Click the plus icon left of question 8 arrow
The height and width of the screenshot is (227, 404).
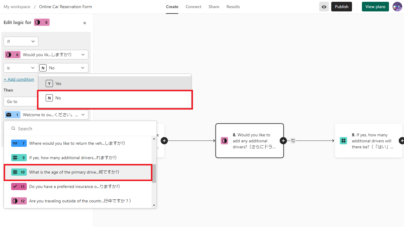(x=164, y=141)
